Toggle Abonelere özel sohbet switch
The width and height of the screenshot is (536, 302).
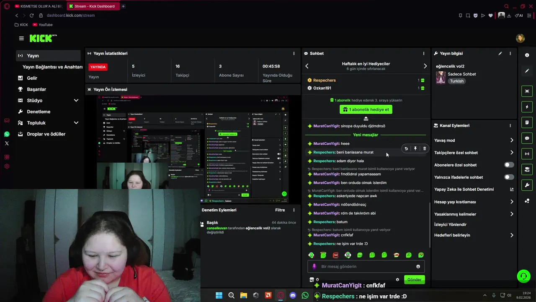coord(509,165)
